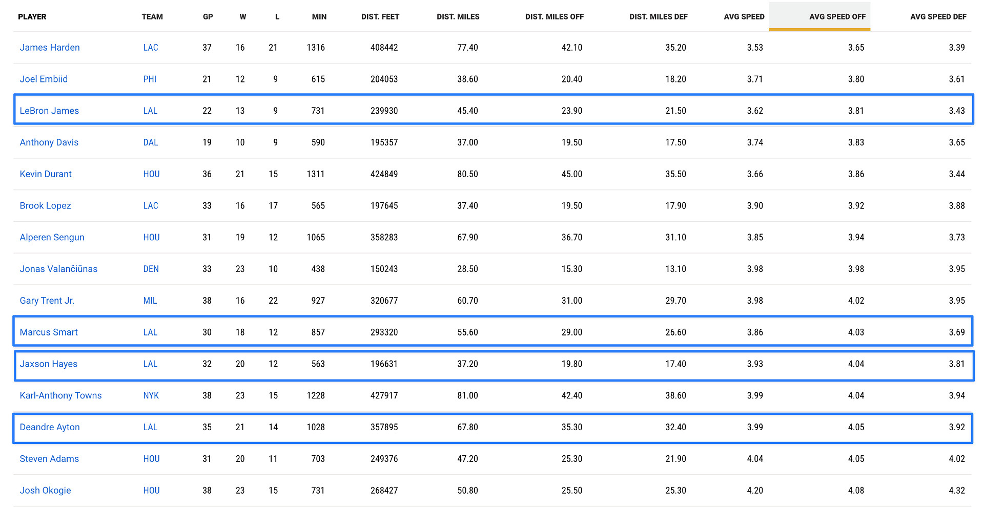Click Jaxson Hayes's 196631 distance feet value

coord(384,364)
